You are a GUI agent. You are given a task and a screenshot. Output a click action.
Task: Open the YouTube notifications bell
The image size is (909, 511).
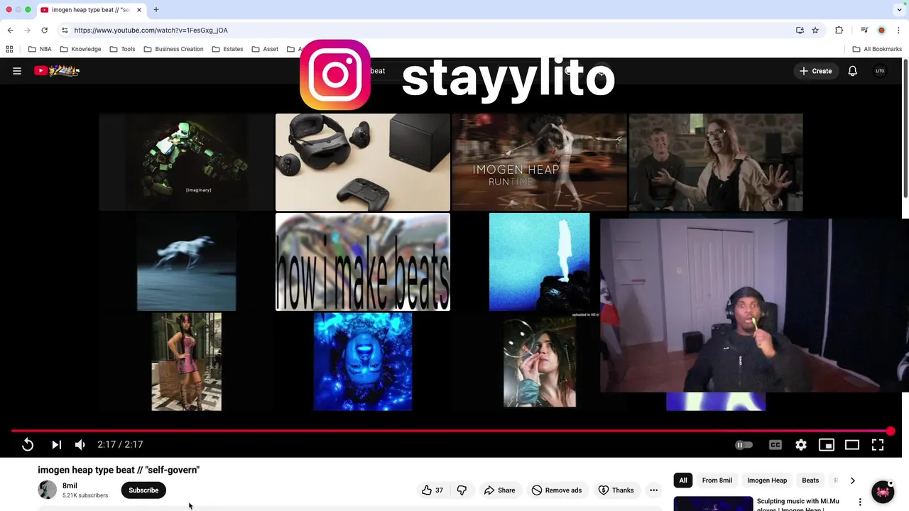click(852, 71)
